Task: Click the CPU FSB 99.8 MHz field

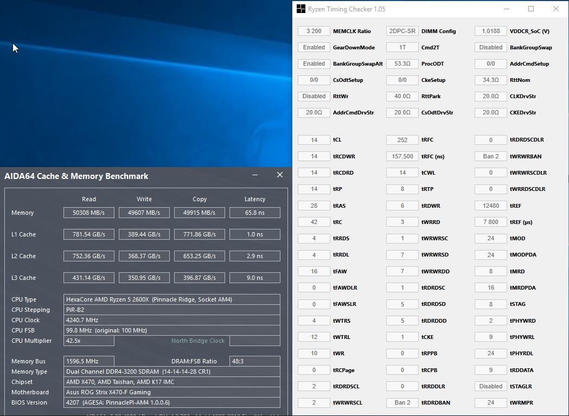Action: [x=171, y=331]
